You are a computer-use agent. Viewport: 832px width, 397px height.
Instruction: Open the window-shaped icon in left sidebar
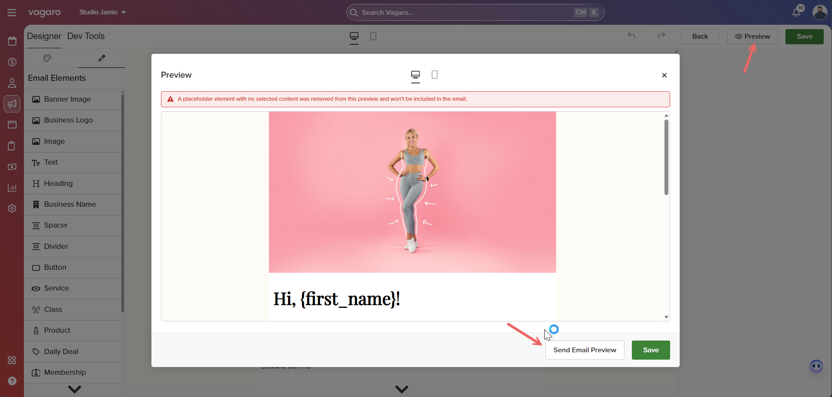click(12, 125)
